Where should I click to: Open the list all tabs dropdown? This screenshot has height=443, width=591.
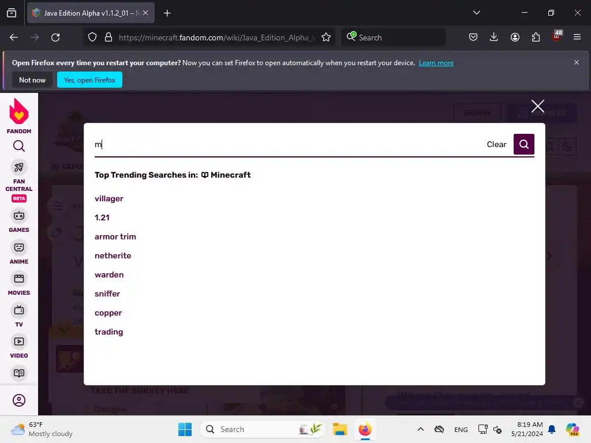pos(476,13)
